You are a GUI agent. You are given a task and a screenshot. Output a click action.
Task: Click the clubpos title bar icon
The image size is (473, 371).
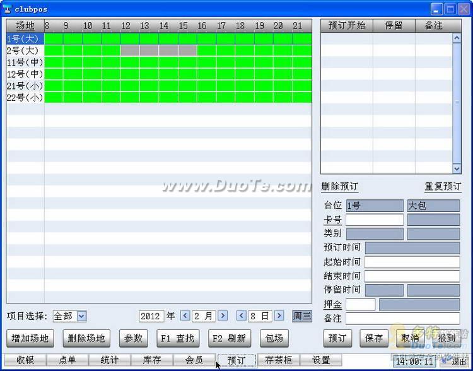(7, 9)
